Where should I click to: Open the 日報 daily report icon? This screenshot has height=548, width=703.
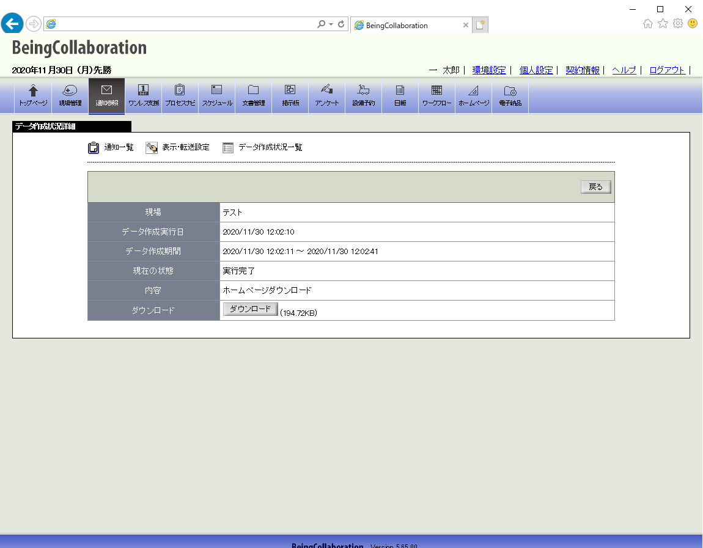point(400,95)
